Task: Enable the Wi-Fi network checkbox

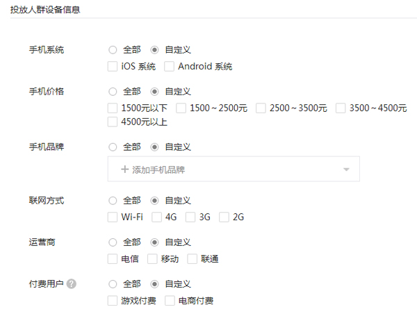Action: tap(113, 217)
